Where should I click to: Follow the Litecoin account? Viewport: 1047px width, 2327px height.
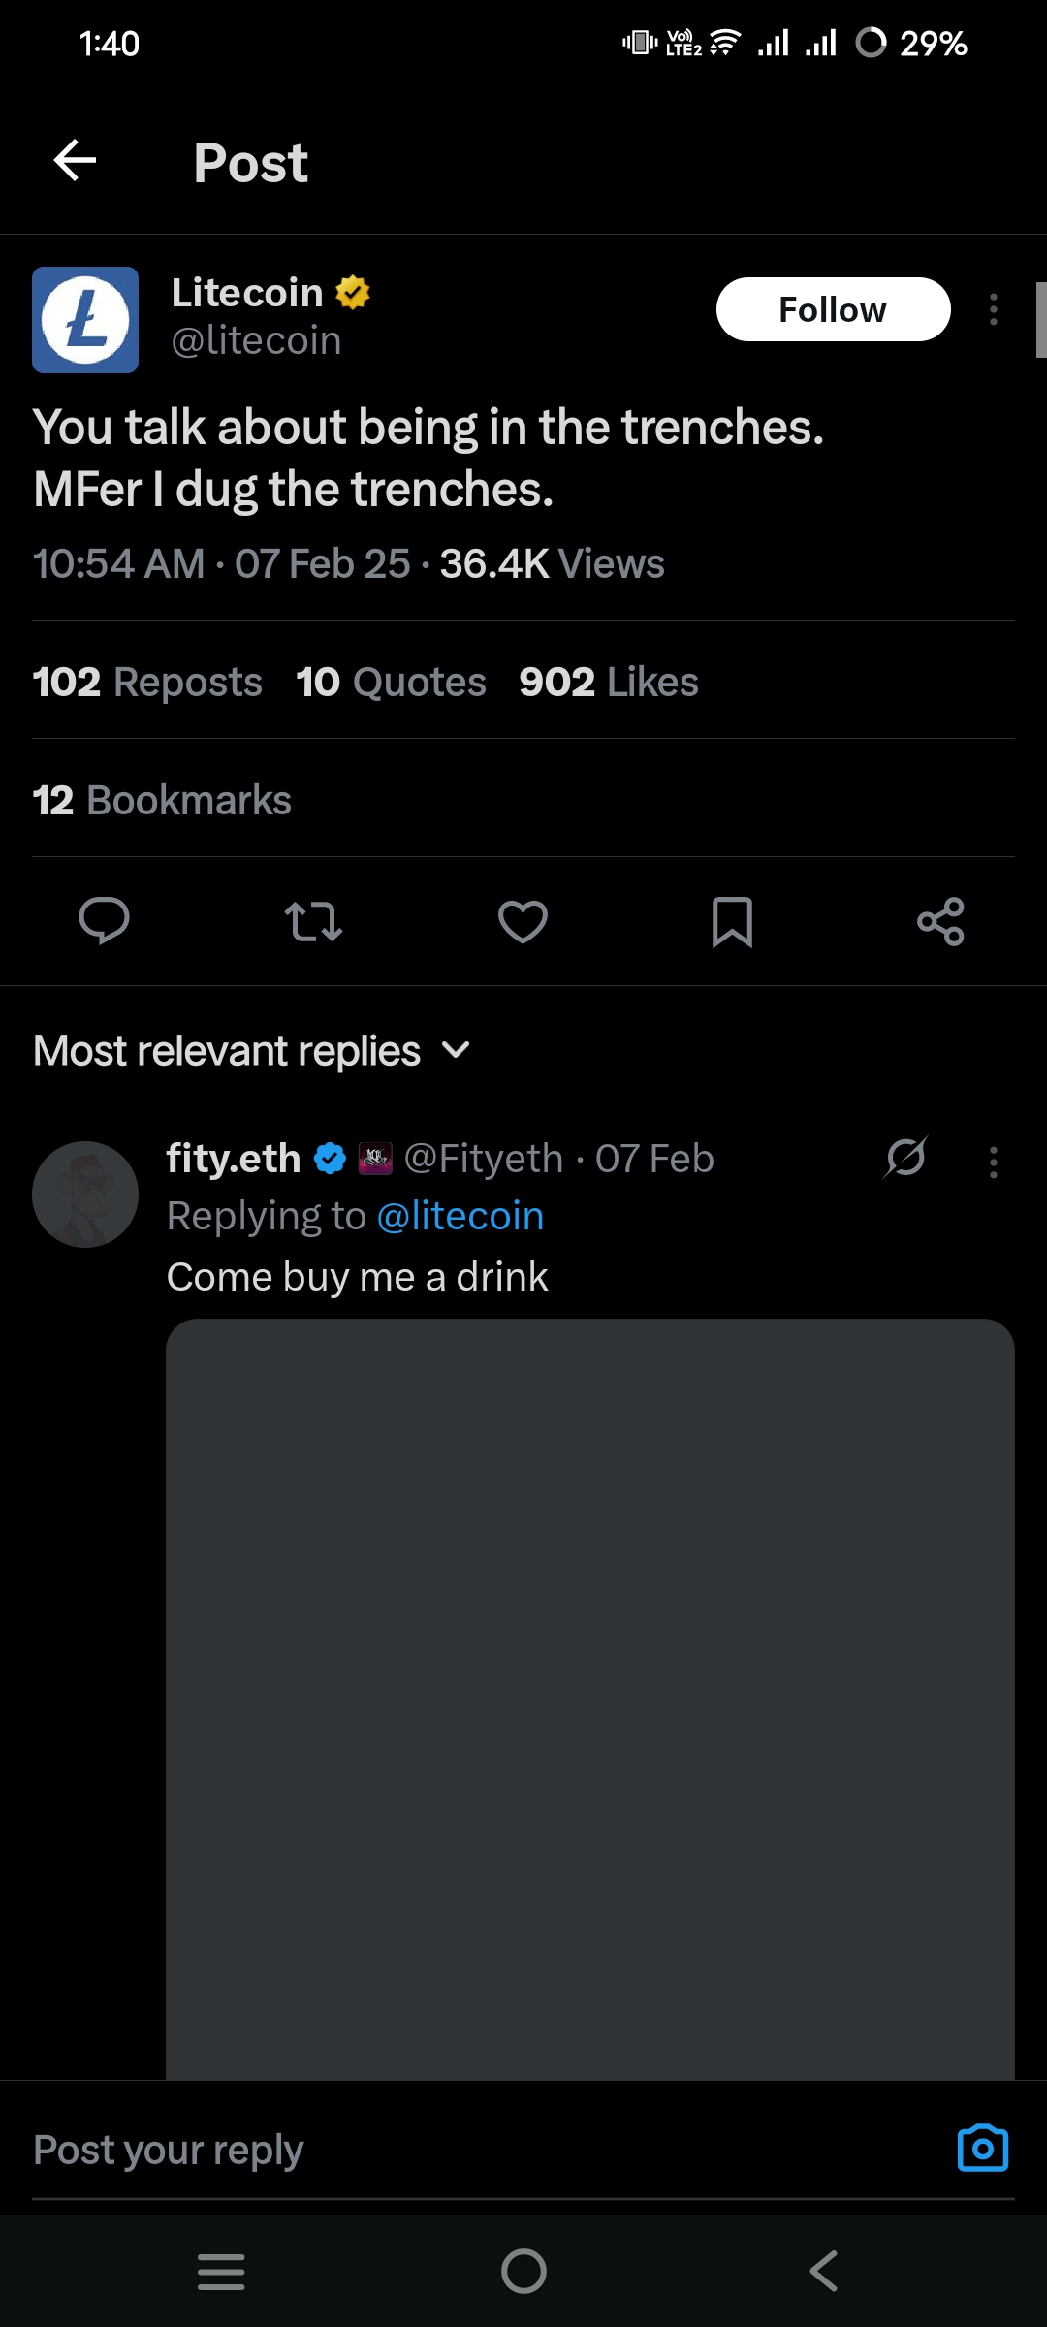[833, 309]
